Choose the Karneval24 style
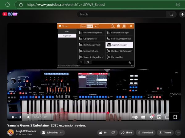The height and width of the screenshot is (138, 185). click(119, 57)
